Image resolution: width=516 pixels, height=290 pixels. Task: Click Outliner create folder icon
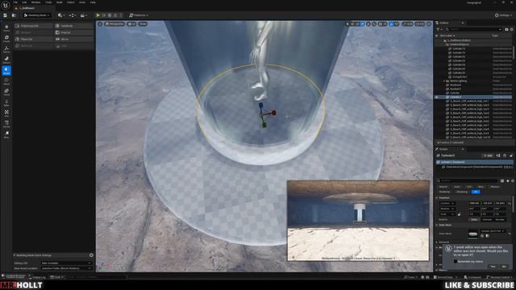[506, 29]
